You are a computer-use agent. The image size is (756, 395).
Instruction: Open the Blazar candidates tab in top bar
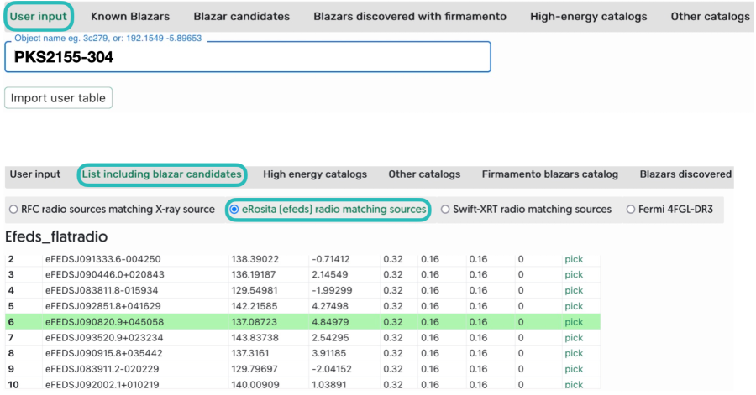pyautogui.click(x=242, y=17)
